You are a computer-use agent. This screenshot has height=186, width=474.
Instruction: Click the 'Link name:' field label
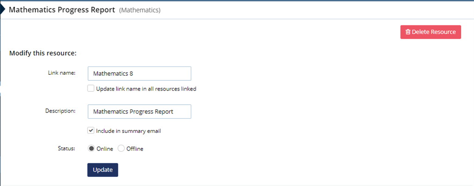pyautogui.click(x=62, y=72)
